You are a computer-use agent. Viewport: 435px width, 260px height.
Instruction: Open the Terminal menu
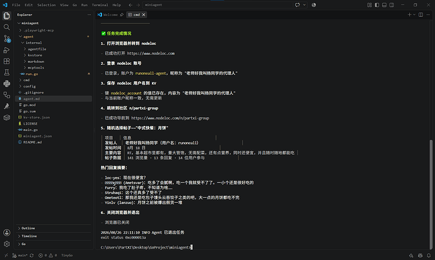coord(100,5)
